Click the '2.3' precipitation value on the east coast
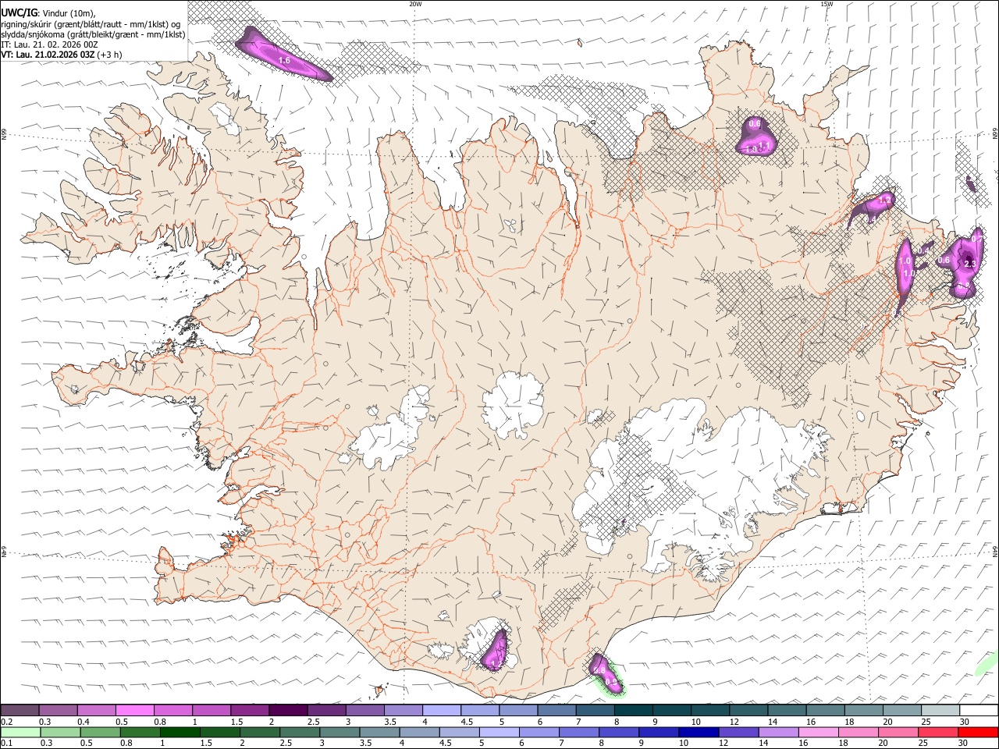 coord(970,264)
